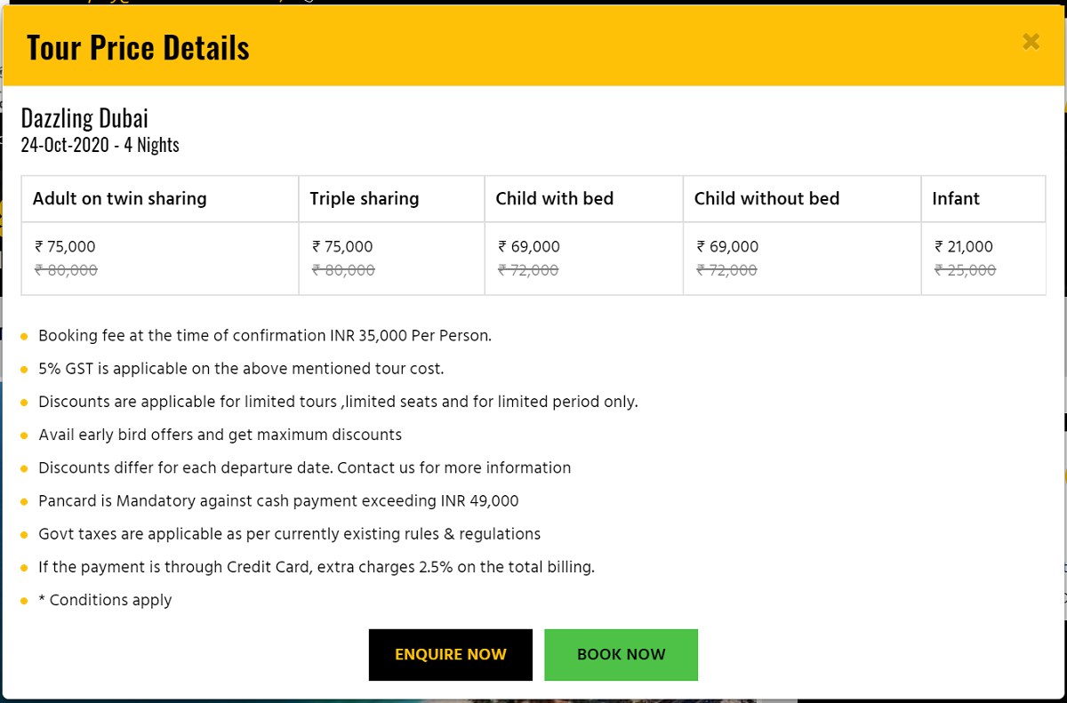
Task: Click the Dazzling Dubai tour title
Action: [x=84, y=116]
